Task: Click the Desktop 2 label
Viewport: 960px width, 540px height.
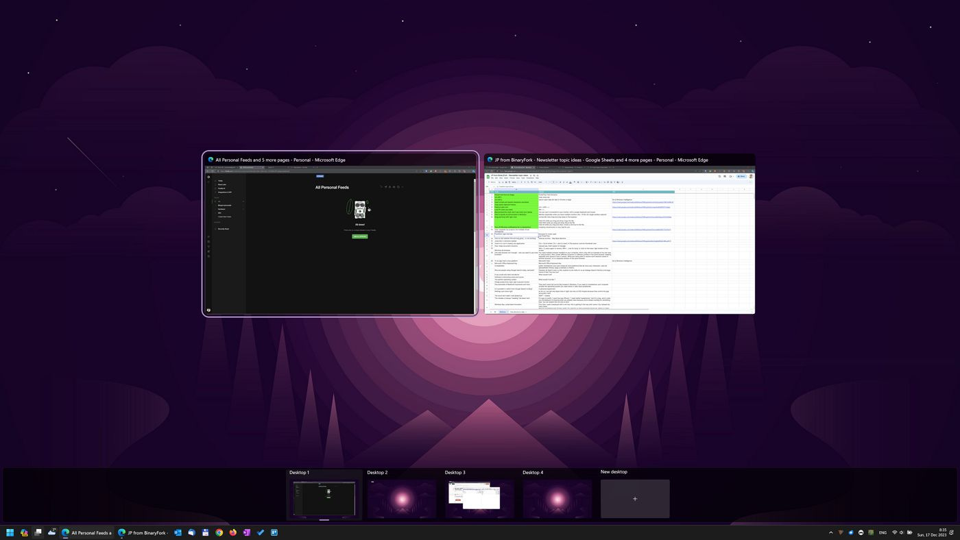Action: point(377,472)
